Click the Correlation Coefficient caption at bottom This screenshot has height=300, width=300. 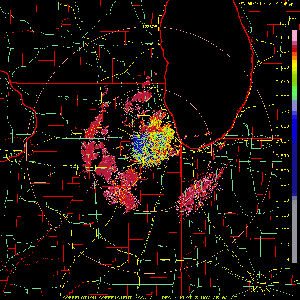pyautogui.click(x=150, y=298)
